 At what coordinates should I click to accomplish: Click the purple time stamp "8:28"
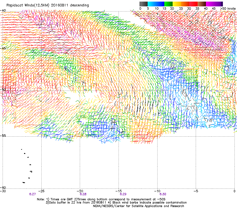tap(83, 194)
